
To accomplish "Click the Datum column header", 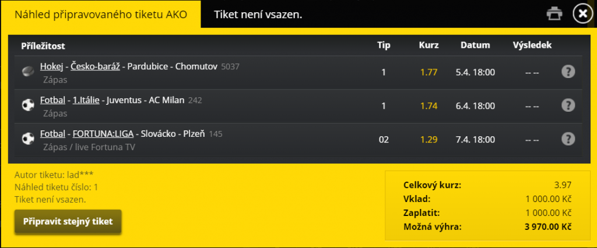I will coord(475,45).
